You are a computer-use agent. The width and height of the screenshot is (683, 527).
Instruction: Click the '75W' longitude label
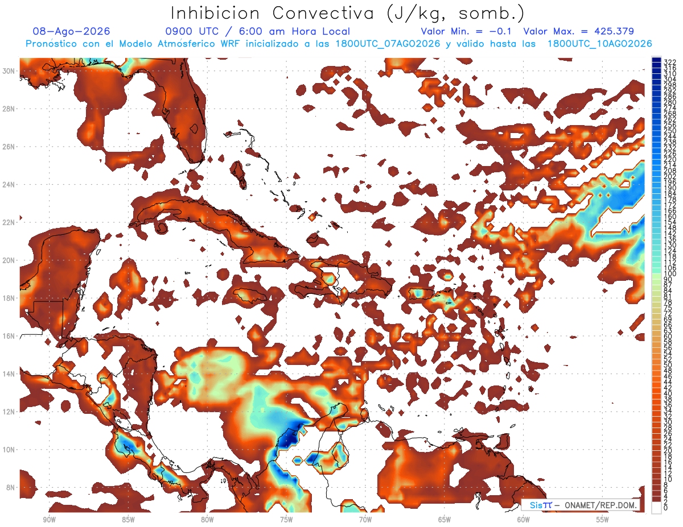tap(286, 519)
